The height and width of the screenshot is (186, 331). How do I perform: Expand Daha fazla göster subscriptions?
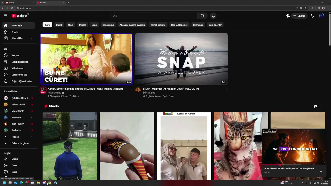tap(18, 143)
